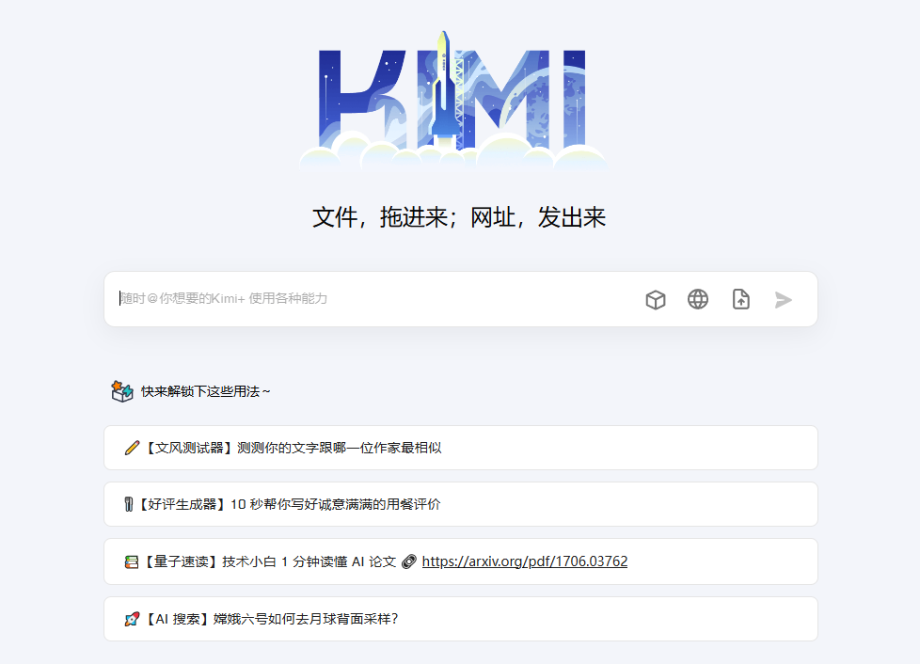Click the small rocket icon on AI 搜索 card
The width and height of the screenshot is (920, 664).
pos(132,619)
